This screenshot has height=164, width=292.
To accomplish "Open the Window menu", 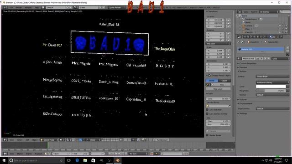I will pyautogui.click(x=28, y=7).
